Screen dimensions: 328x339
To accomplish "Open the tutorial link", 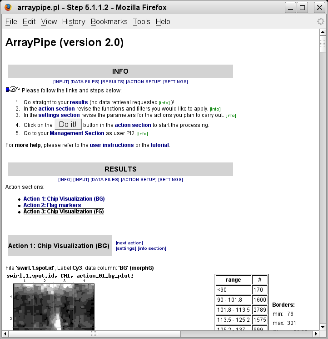I will pos(159,145).
